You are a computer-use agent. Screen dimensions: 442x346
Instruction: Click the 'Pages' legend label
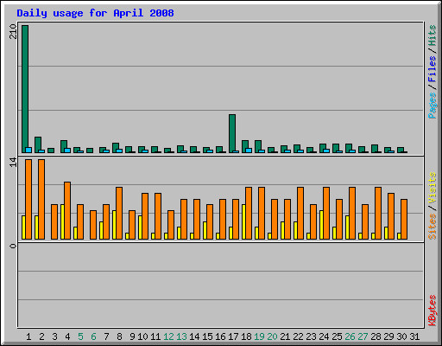(x=432, y=106)
